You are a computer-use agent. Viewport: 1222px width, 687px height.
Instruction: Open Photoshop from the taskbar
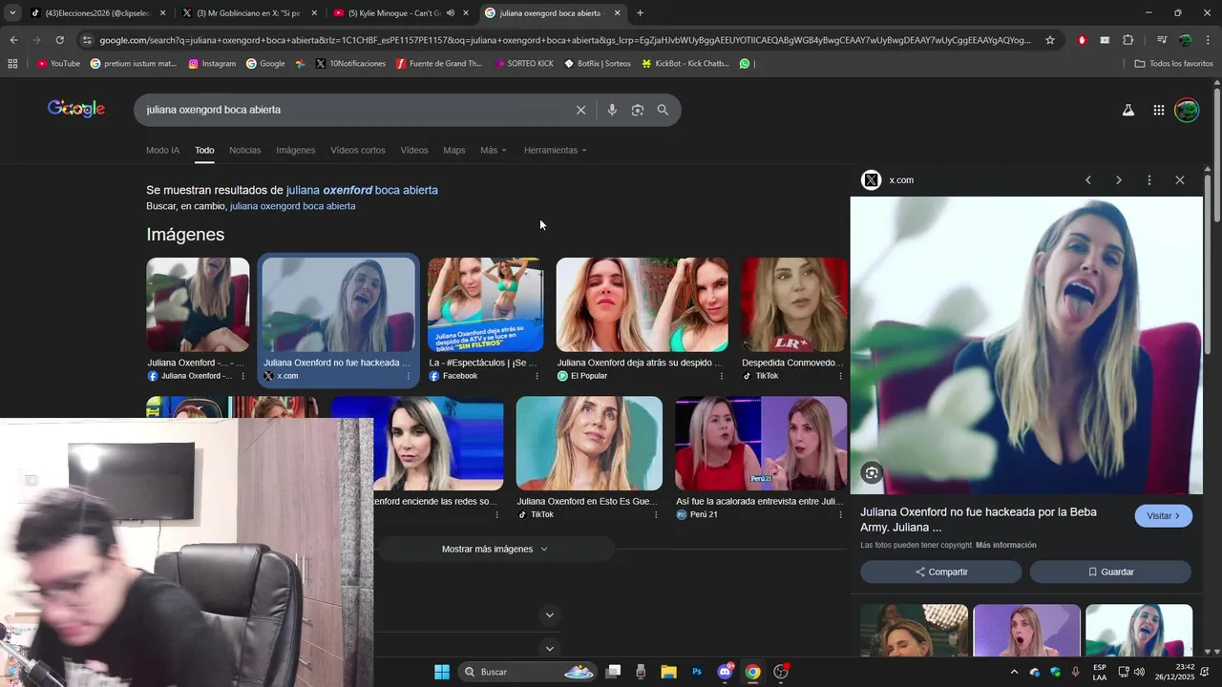point(697,672)
